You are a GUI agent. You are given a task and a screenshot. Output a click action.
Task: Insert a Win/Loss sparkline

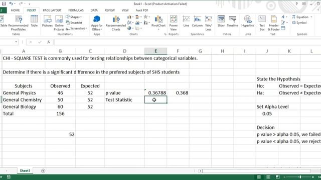pos(208,23)
